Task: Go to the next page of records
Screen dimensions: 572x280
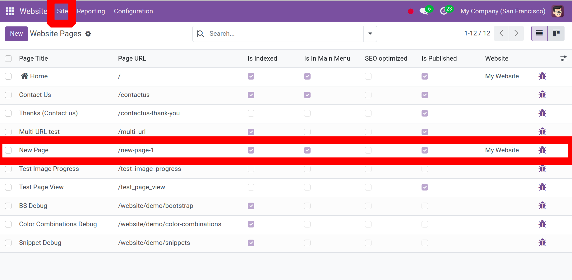Action: pos(516,33)
